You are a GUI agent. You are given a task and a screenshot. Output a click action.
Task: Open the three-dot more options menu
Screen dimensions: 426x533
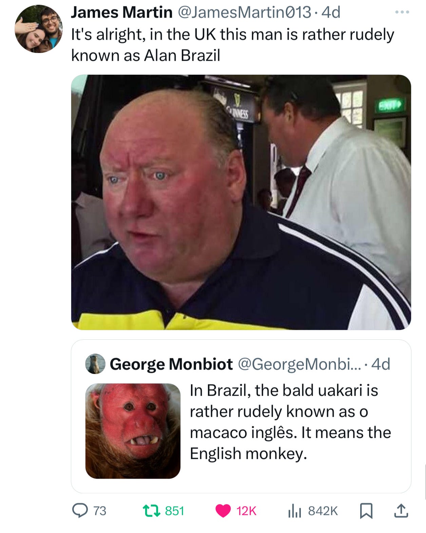tap(402, 12)
